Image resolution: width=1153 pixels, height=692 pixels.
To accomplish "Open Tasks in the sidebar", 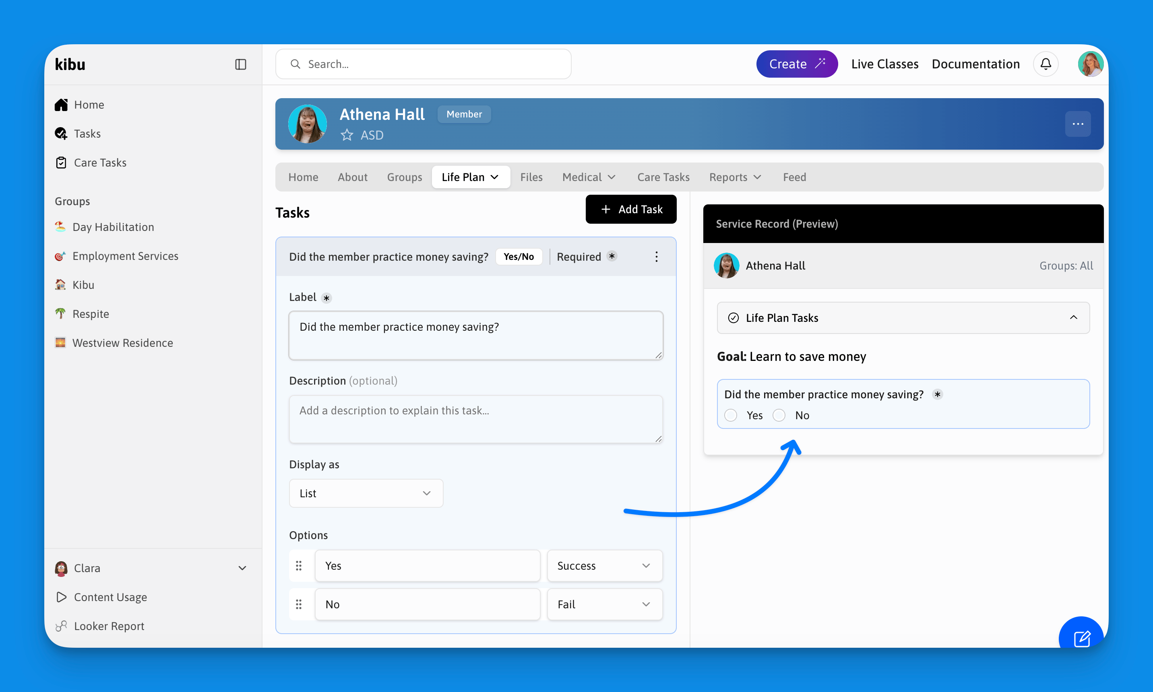I will point(77,133).
